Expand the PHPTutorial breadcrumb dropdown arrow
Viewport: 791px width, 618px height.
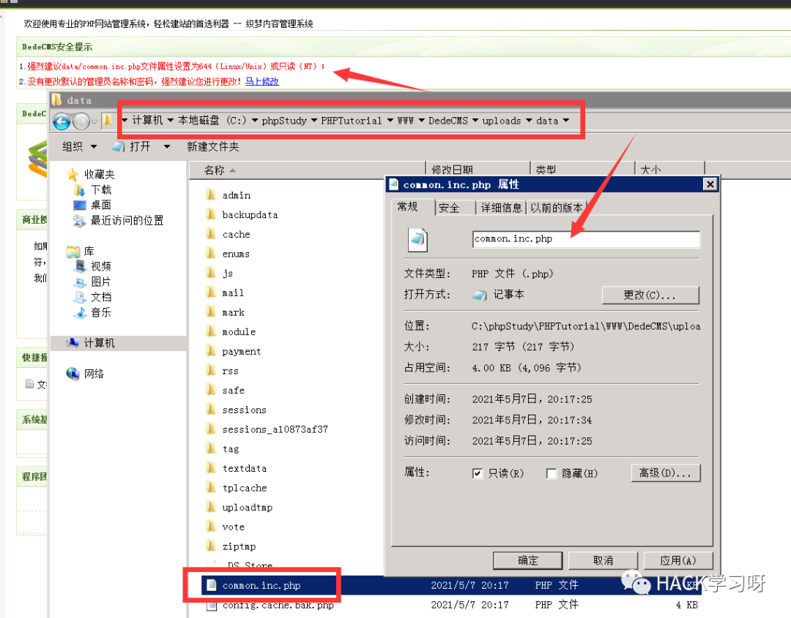pos(390,121)
